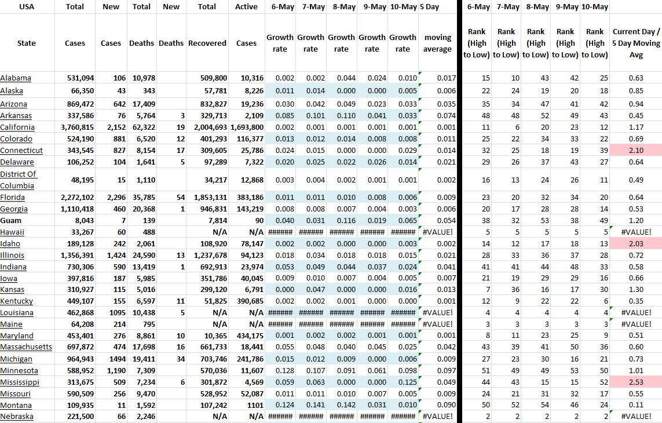Click California's total cases cell 3,760,815
The image size is (662, 423).
click(x=77, y=127)
